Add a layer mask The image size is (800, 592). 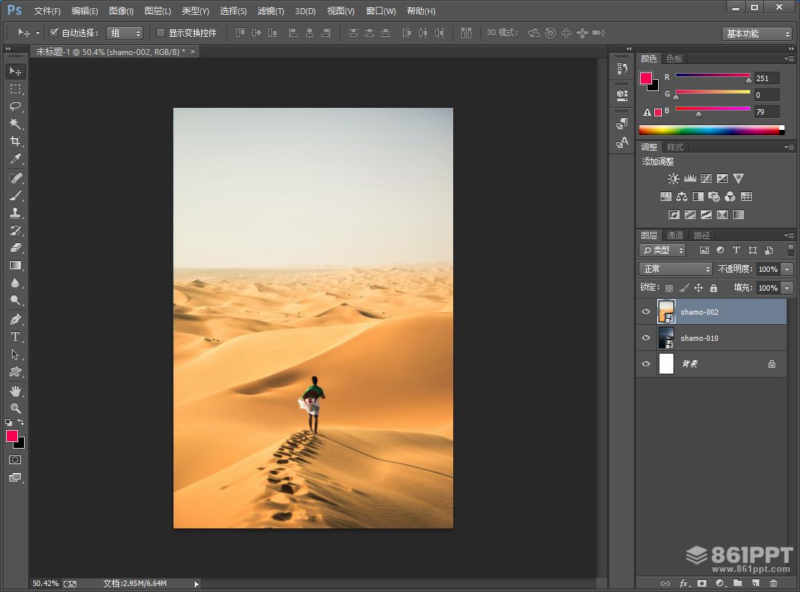click(702, 583)
